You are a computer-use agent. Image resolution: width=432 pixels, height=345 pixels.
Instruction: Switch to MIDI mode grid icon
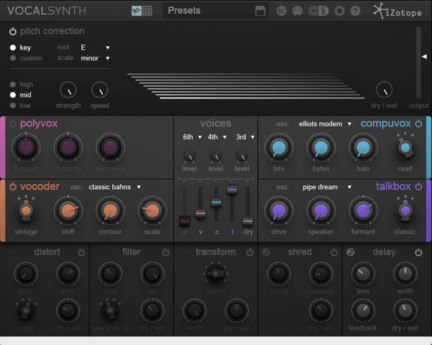coord(147,10)
